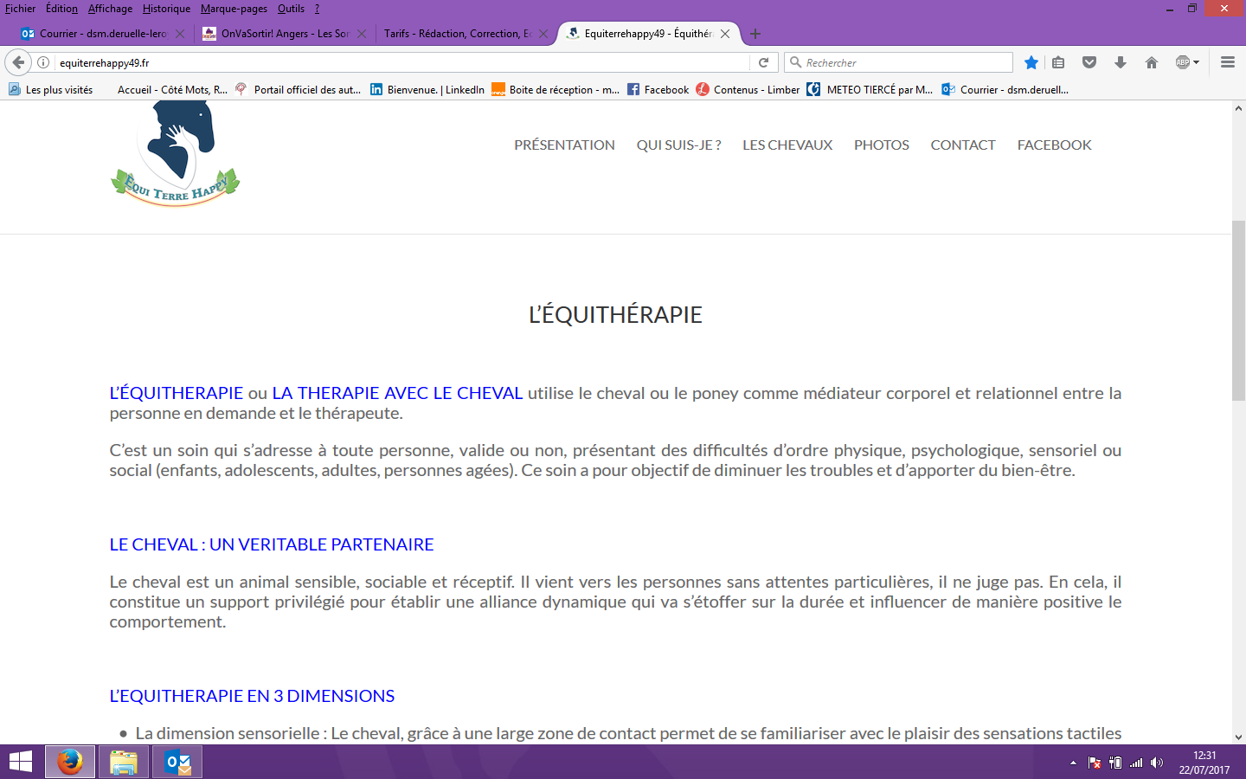Open the Downloads arrow icon
This screenshot has width=1246, height=779.
pyautogui.click(x=1121, y=62)
